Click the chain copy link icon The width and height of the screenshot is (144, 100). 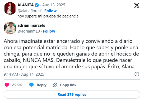point(55,85)
